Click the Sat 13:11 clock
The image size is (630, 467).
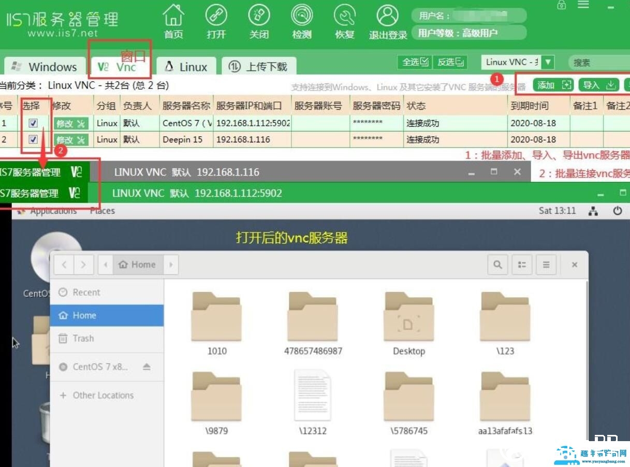[x=557, y=211]
